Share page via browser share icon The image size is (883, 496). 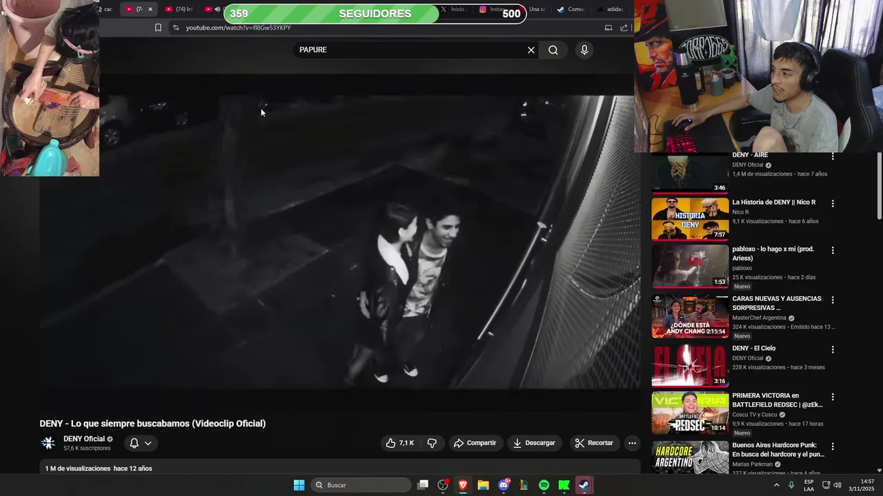point(624,28)
